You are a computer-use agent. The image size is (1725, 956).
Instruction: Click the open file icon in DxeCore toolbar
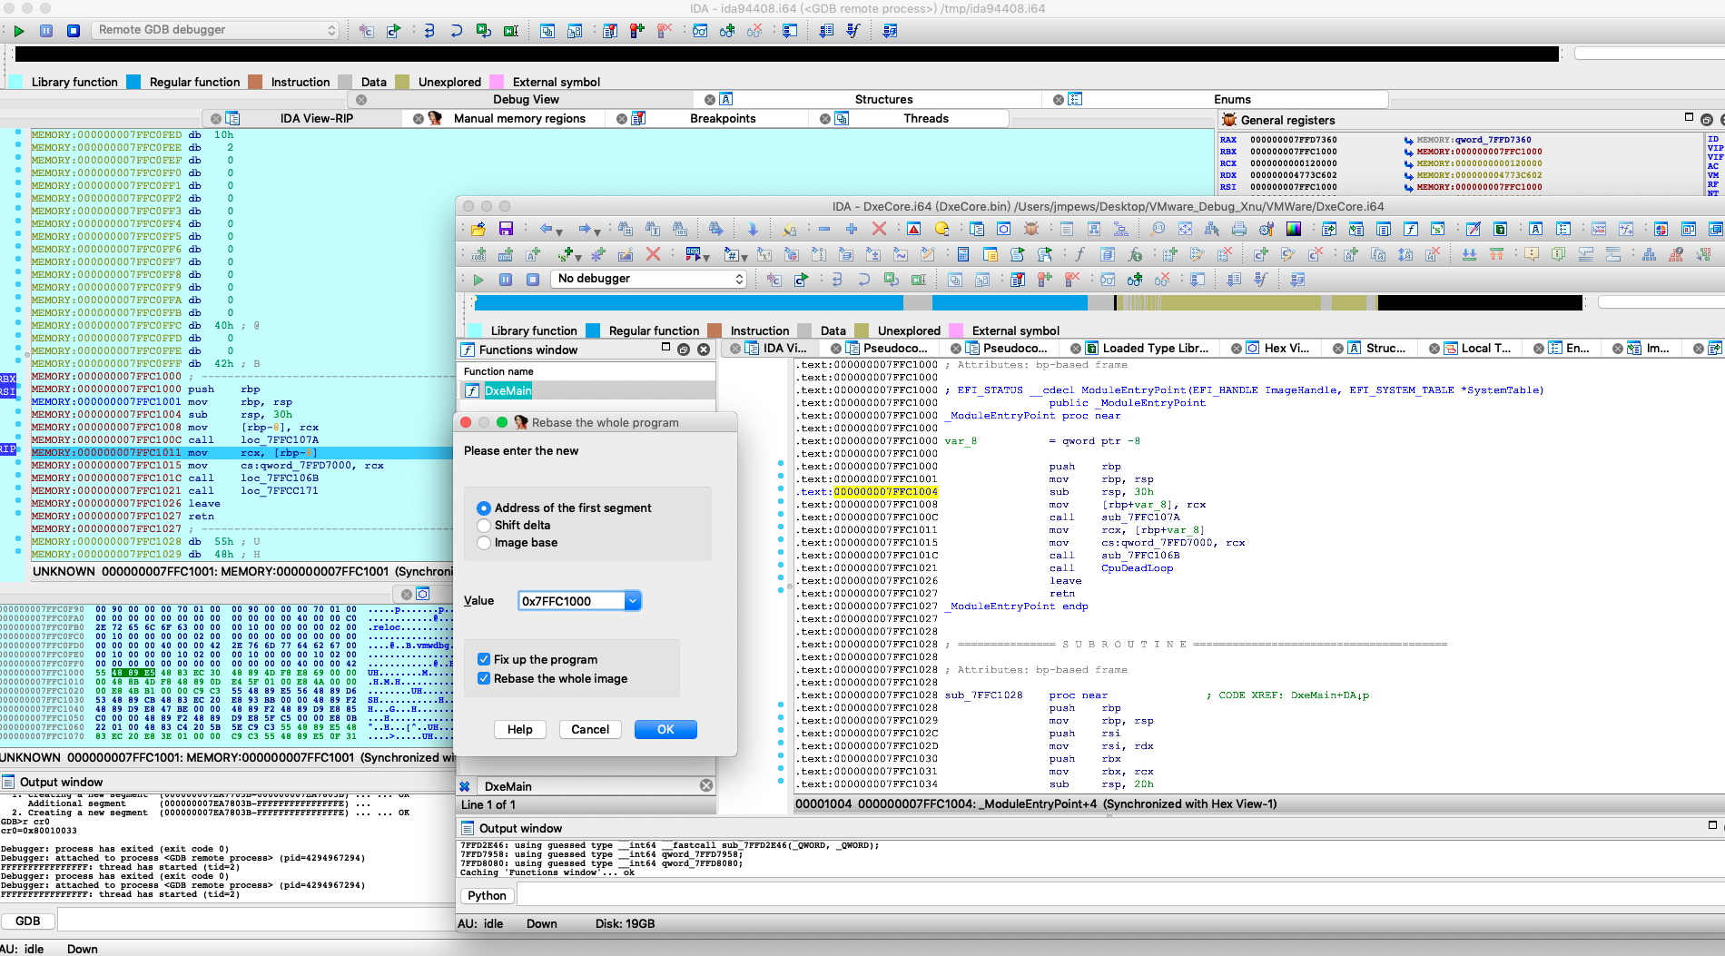tap(478, 229)
